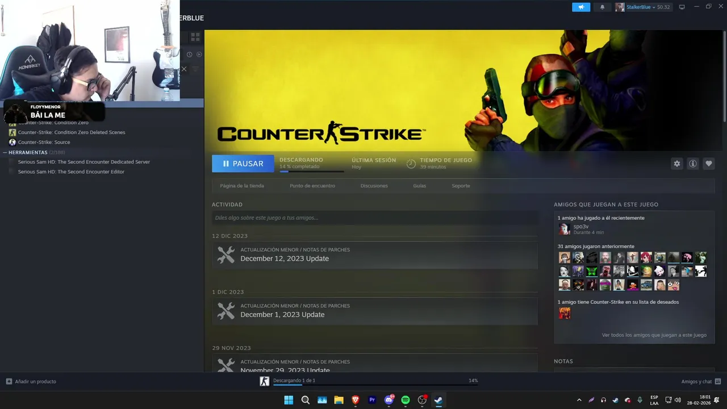This screenshot has width=727, height=409.
Task: Click download progress bar under DESCARGANDO
Action: pos(311,171)
